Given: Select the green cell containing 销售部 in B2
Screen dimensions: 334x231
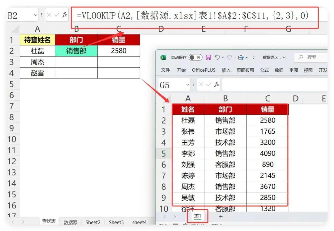Looking at the screenshot, I should coord(76,51).
